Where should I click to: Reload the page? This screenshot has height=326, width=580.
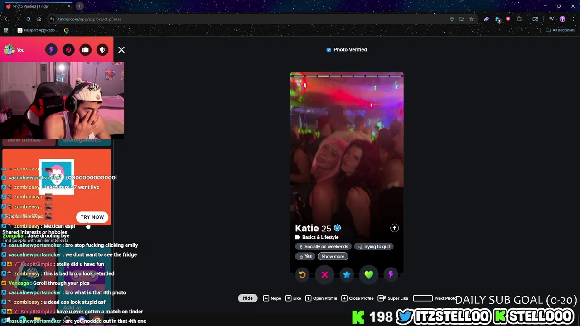[x=28, y=19]
